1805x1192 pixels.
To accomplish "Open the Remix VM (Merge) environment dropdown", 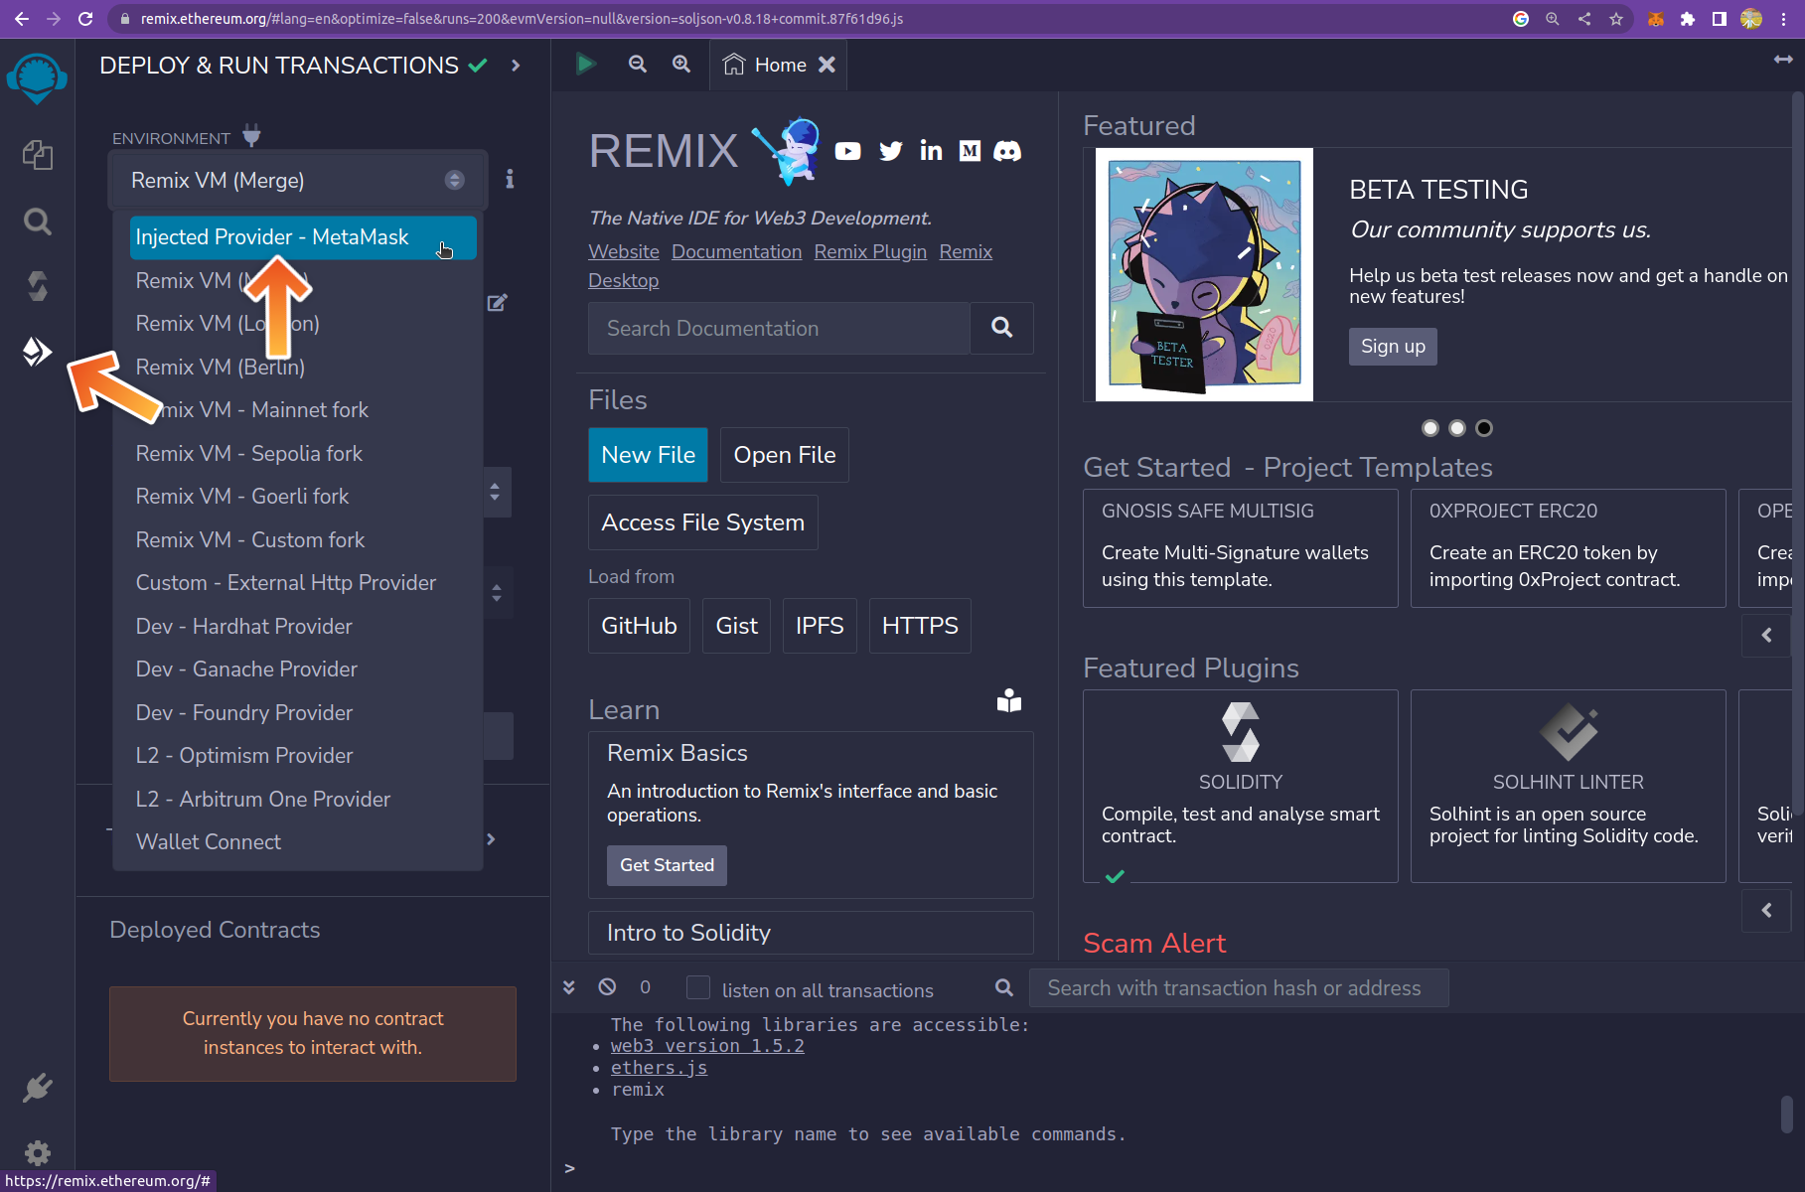I will tap(297, 180).
